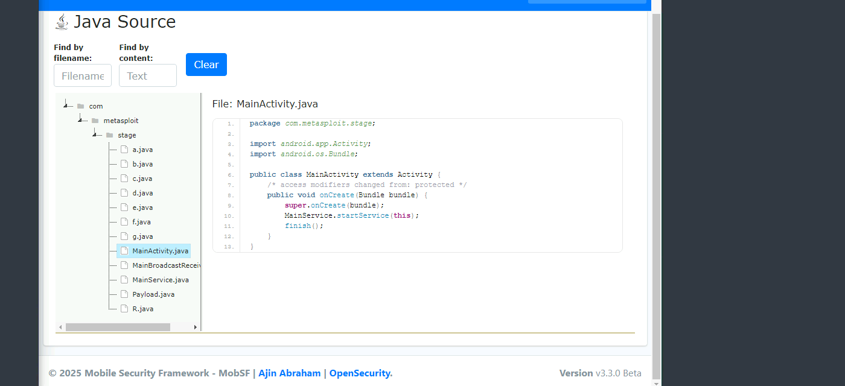Click the 'package com.metasploit.stage;' code line
The width and height of the screenshot is (845, 386).
(313, 123)
